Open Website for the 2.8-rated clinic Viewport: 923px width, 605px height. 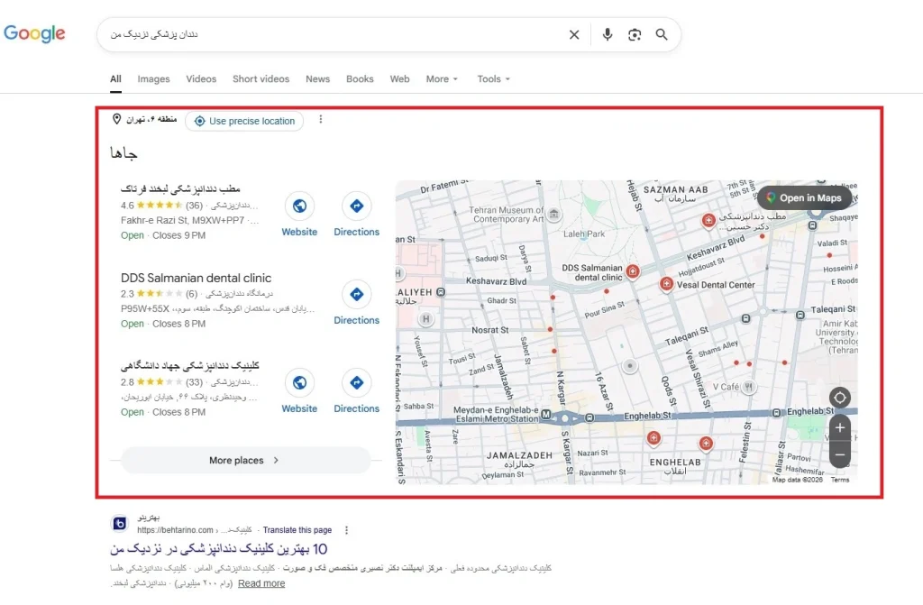pos(299,391)
